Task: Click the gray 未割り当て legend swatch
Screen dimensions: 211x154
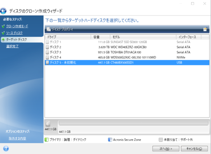Action: [x=161, y=140]
